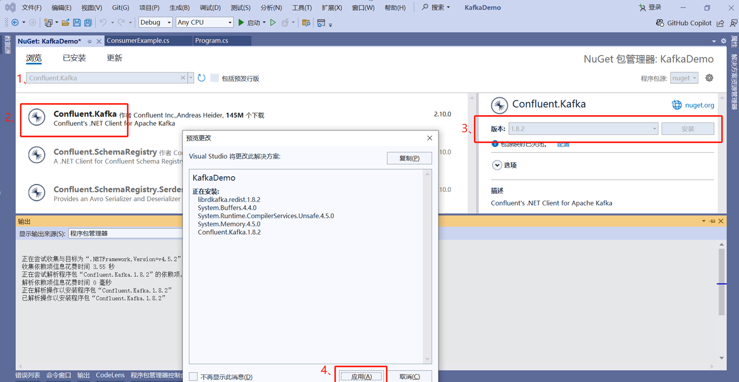This screenshot has width=739, height=382.
Task: Click the 配置 configure link
Action: point(563,144)
